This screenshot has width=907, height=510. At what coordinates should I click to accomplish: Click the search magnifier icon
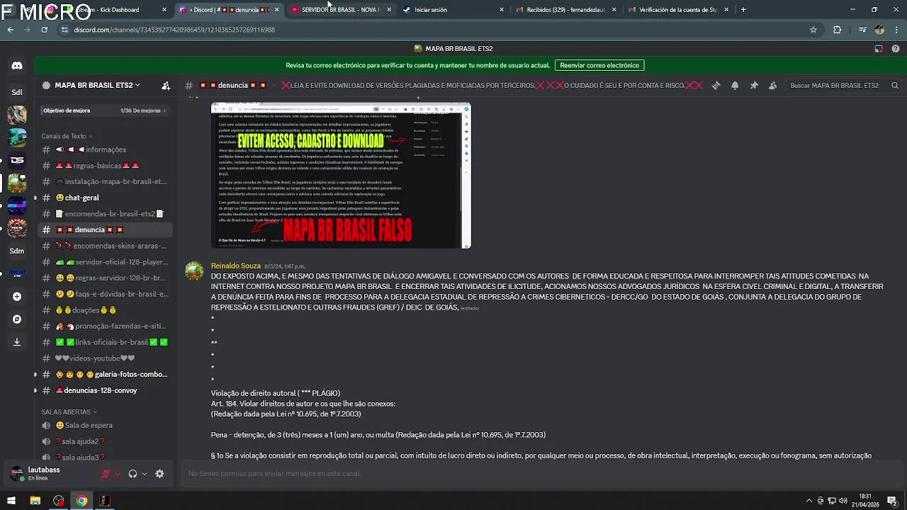(x=895, y=85)
